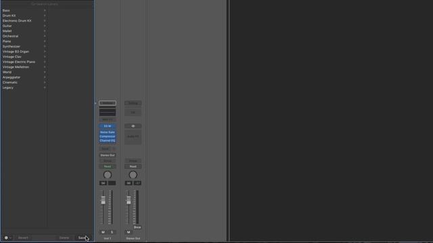Viewport: 433px width, 243px height.
Task: Select the Guitar library category
Action: (x=7, y=26)
